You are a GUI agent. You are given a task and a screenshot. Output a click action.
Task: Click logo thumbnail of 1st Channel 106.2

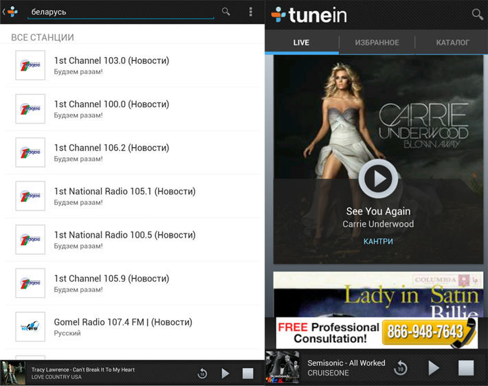(x=30, y=152)
